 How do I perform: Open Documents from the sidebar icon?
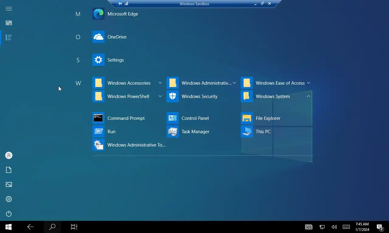[9, 170]
